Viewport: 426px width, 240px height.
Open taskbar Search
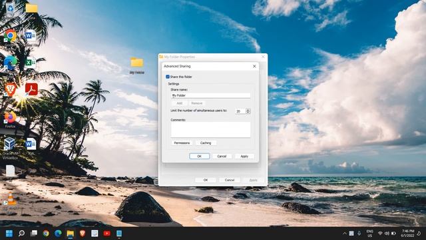coord(21,233)
